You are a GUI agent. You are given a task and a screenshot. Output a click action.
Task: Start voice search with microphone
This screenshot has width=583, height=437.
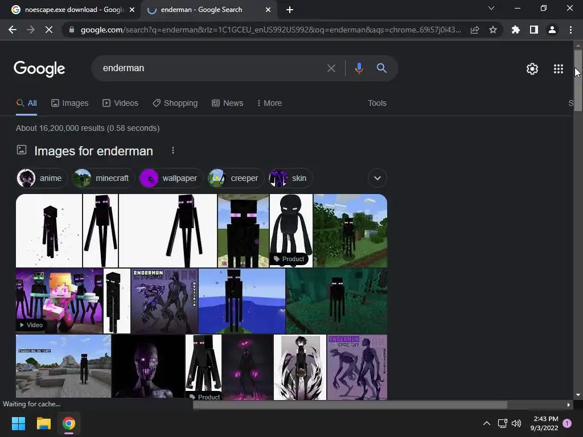(359, 68)
